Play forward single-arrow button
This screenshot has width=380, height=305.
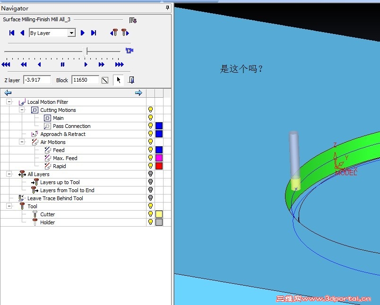tap(86, 64)
